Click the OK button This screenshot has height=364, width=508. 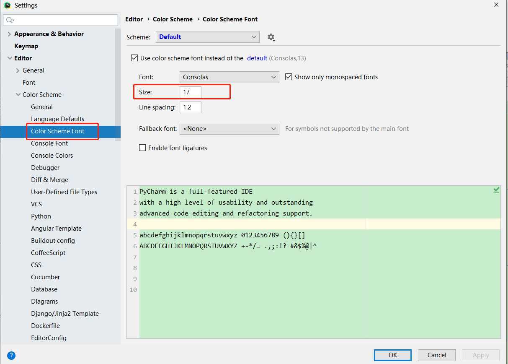click(x=393, y=355)
